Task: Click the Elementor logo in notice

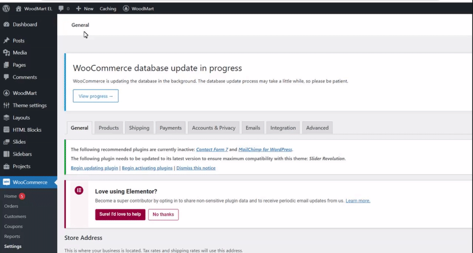Action: [79, 190]
